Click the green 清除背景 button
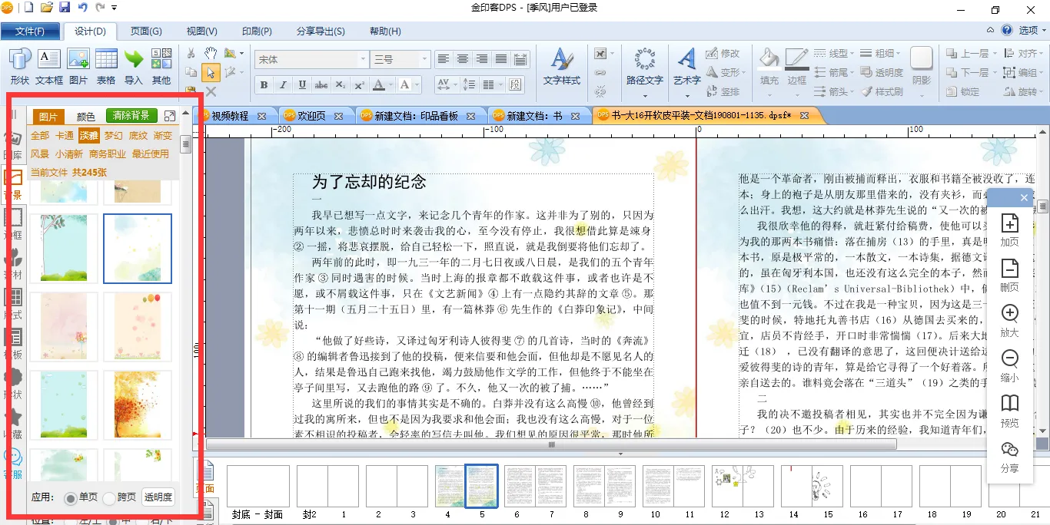The height and width of the screenshot is (525, 1050). (x=131, y=116)
